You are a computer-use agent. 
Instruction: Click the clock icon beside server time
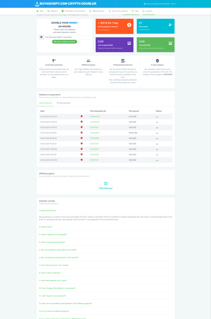tap(145, 4)
